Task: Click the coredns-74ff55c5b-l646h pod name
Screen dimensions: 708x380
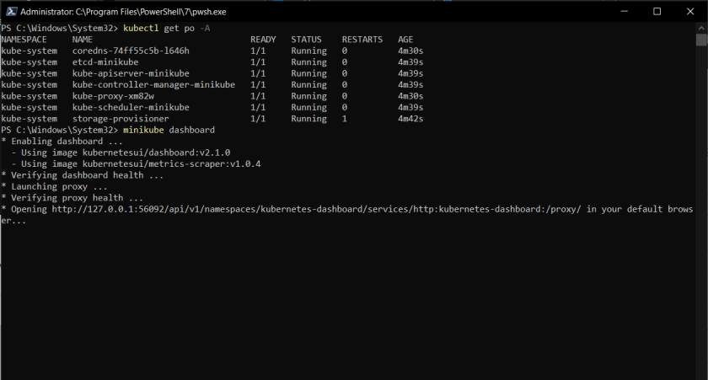Action: (131, 51)
